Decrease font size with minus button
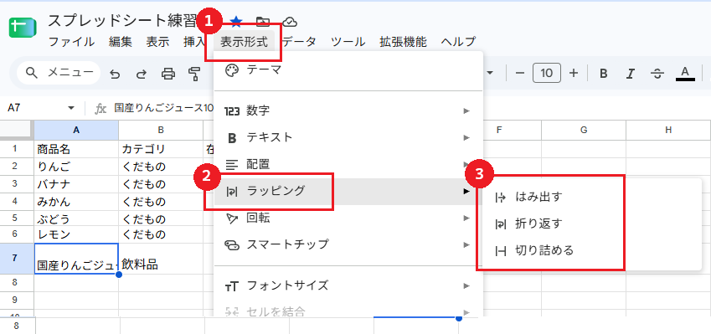Screen dimensions: 711x334 520,73
